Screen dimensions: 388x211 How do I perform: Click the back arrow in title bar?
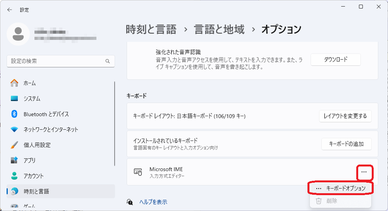click(x=10, y=10)
